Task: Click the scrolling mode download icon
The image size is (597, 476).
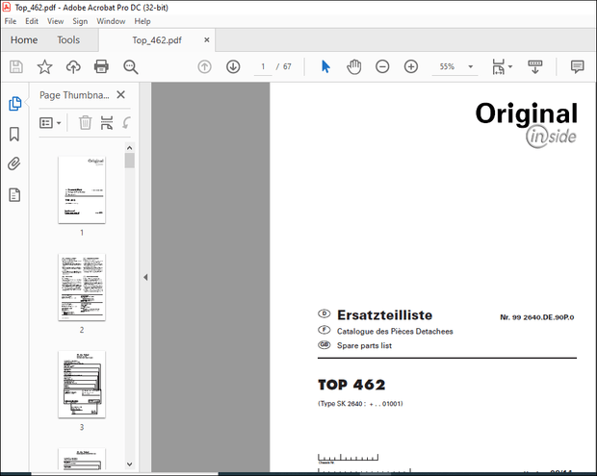Action: tap(535, 67)
